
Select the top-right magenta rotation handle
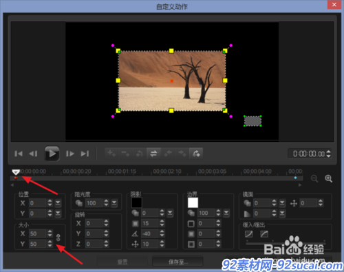pyautogui.click(x=230, y=45)
